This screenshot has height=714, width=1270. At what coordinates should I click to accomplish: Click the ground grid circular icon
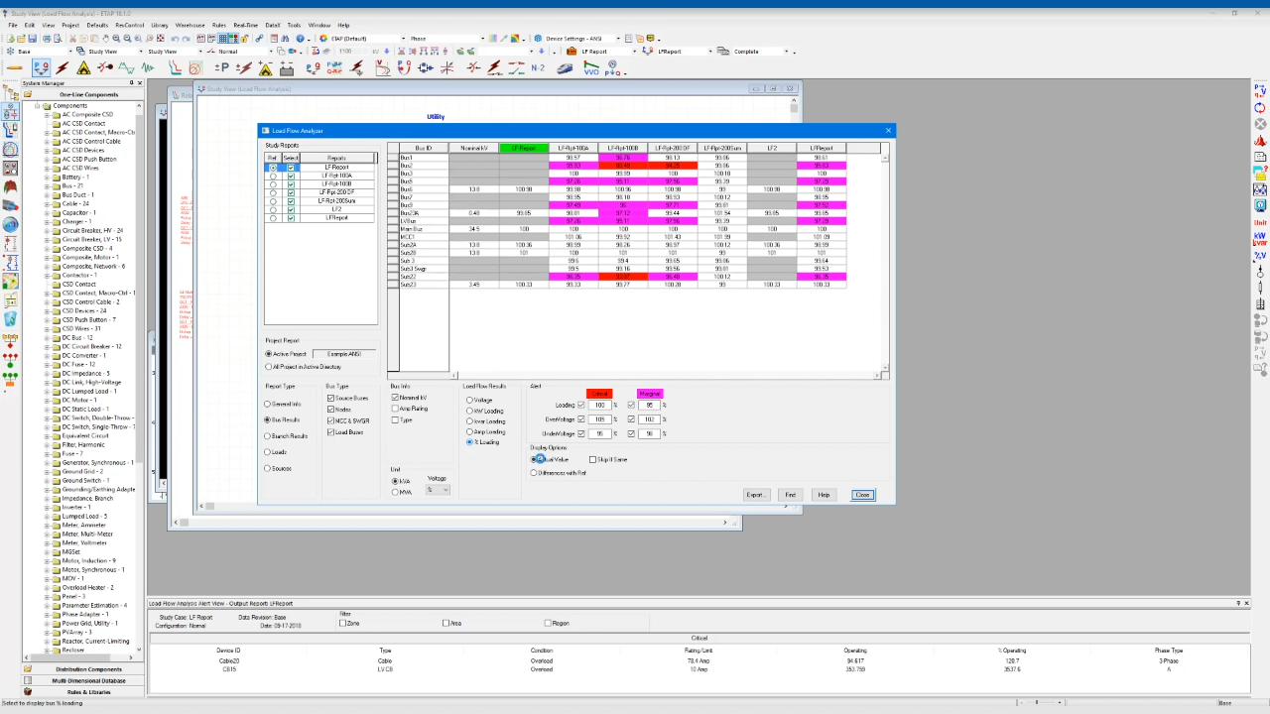point(195,67)
